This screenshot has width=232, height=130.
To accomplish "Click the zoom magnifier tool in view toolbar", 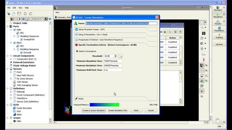I will (202, 27).
